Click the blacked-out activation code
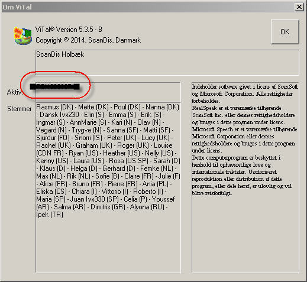This screenshot has height=282, width=307. [55, 87]
